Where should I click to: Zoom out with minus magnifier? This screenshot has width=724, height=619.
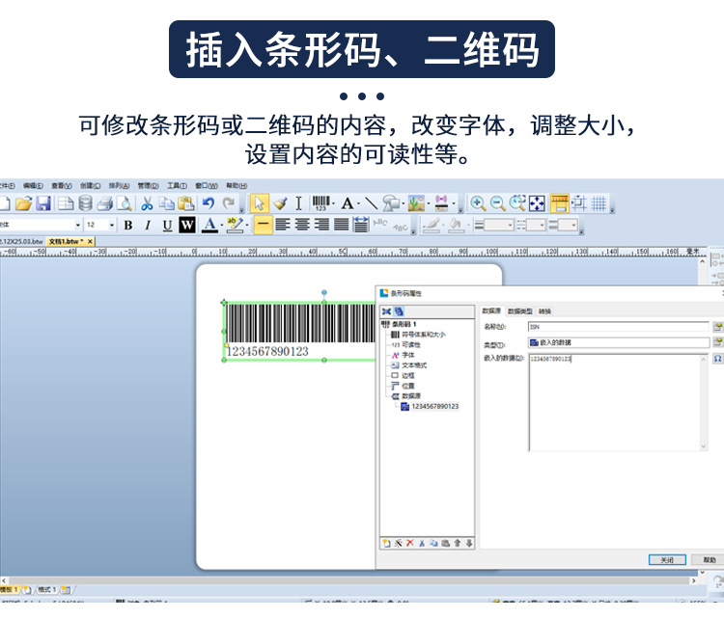497,203
